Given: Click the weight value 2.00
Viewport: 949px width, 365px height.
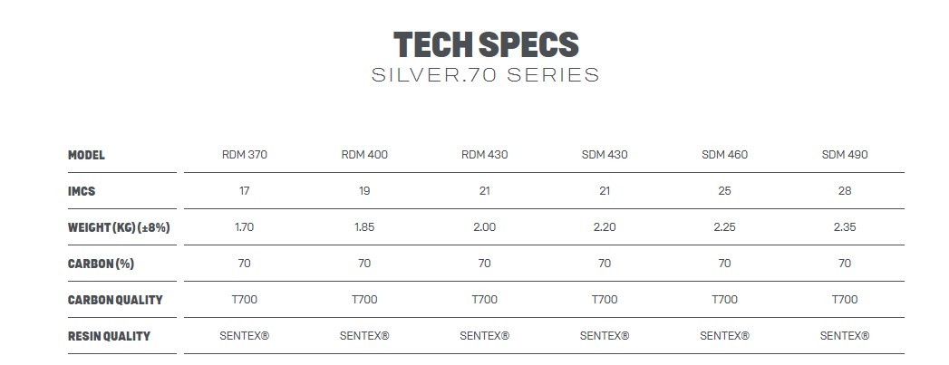Looking at the screenshot, I should (x=485, y=227).
